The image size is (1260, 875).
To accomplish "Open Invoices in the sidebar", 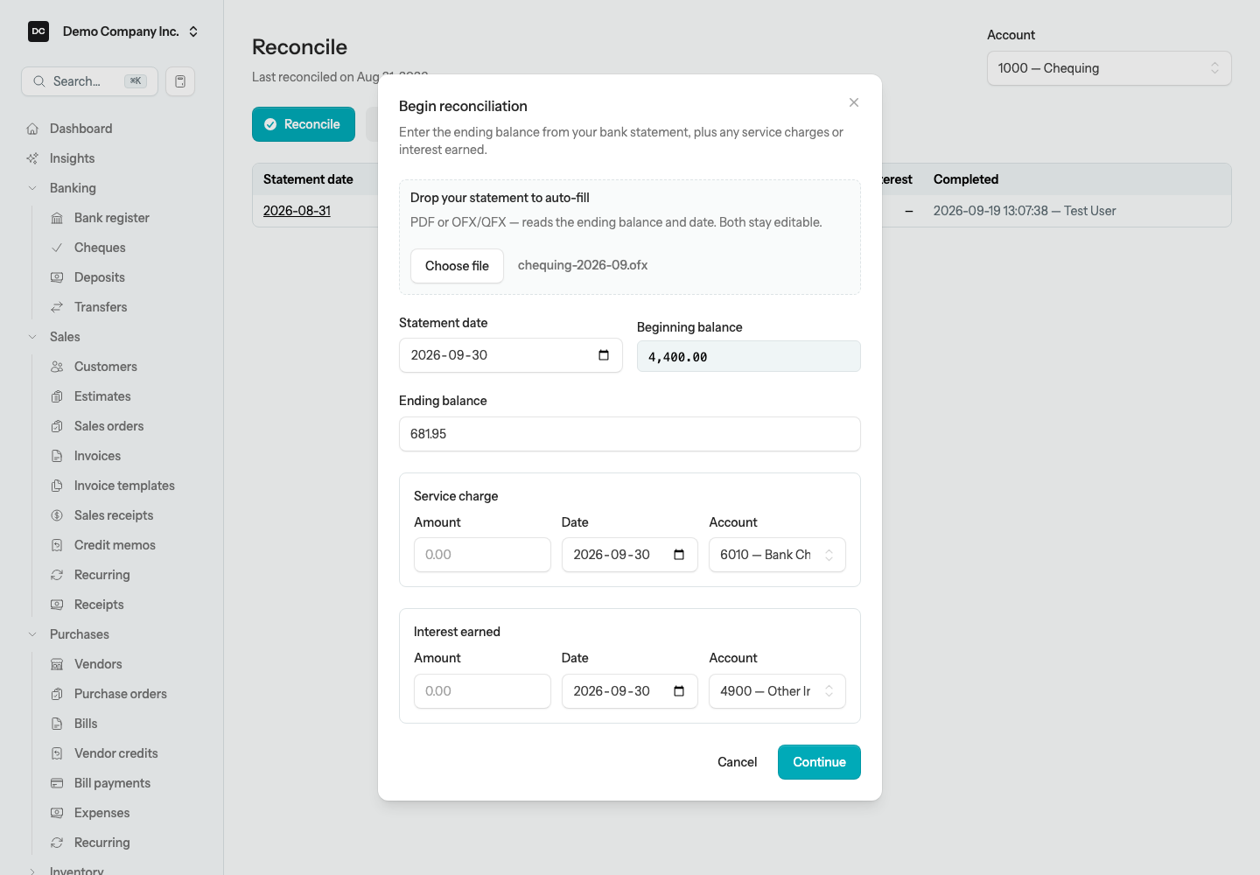I will coord(97,456).
